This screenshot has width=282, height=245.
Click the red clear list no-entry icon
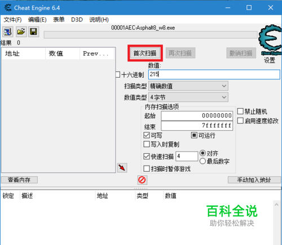(142, 180)
